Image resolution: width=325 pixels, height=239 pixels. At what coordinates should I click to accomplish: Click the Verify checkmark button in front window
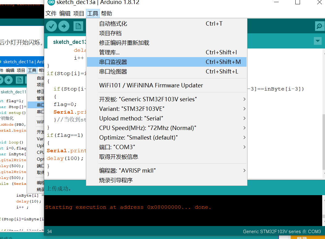[x=51, y=26]
